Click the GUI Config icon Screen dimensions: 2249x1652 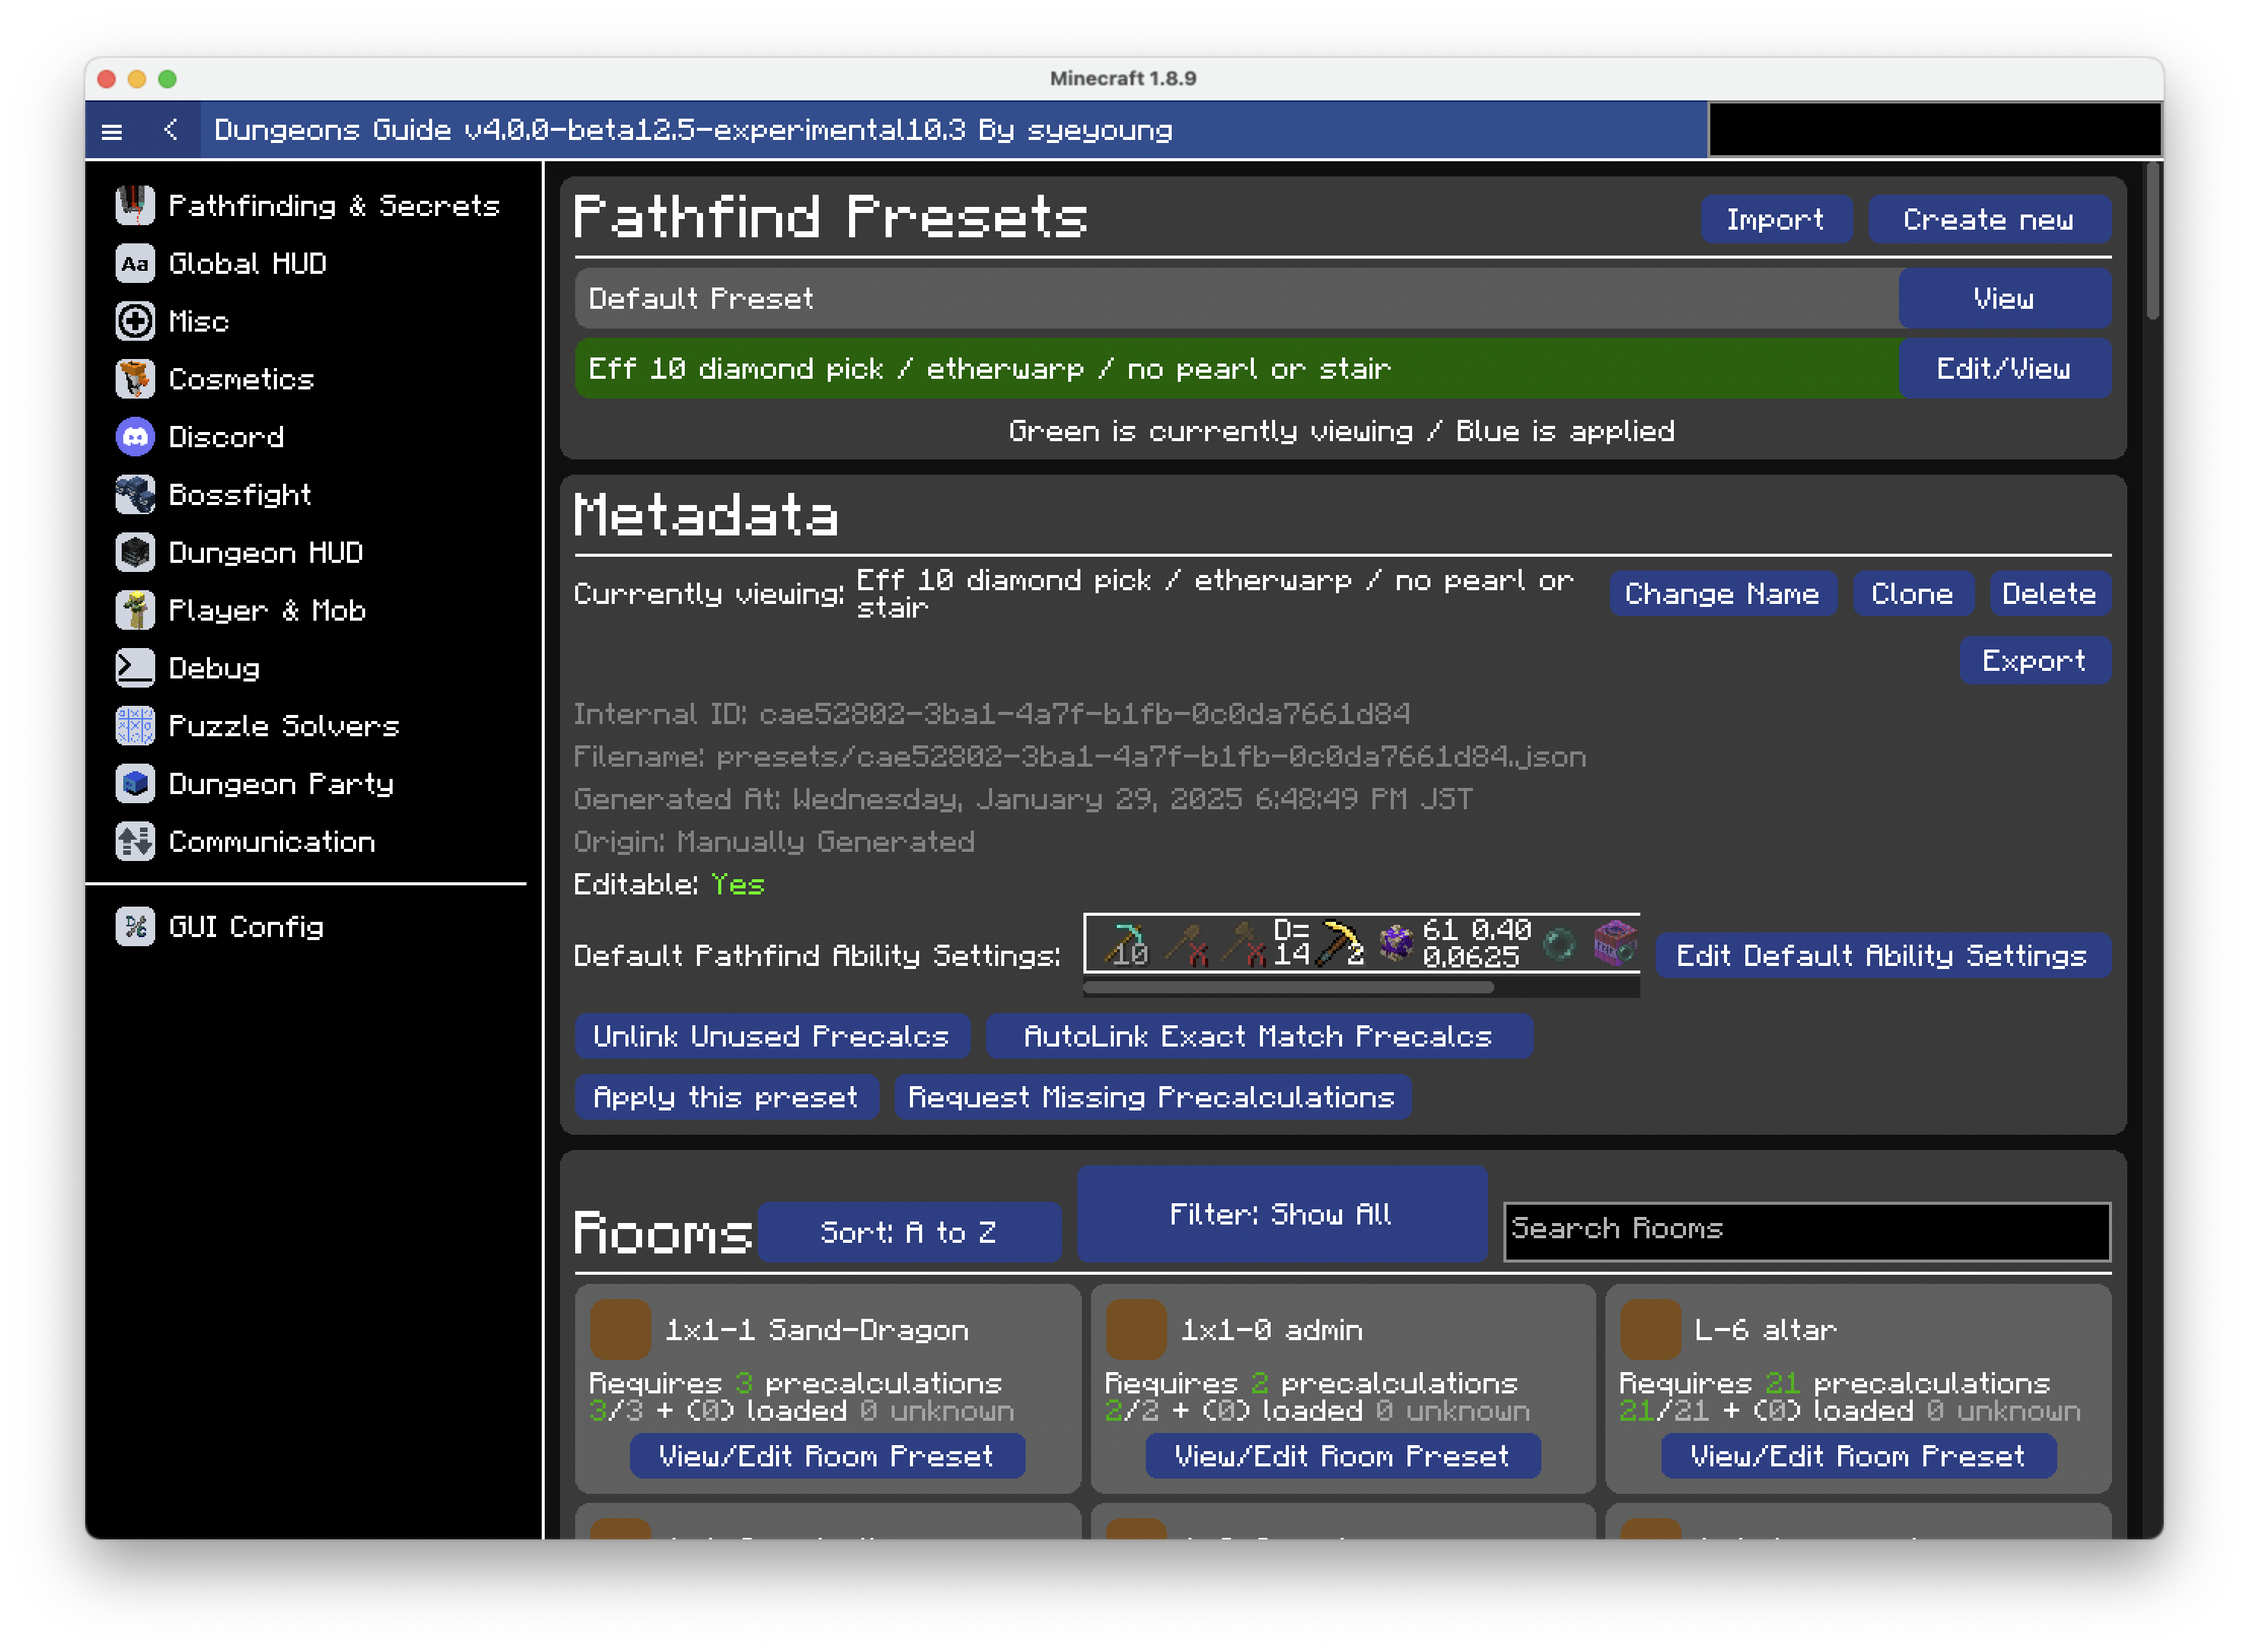pos(135,927)
